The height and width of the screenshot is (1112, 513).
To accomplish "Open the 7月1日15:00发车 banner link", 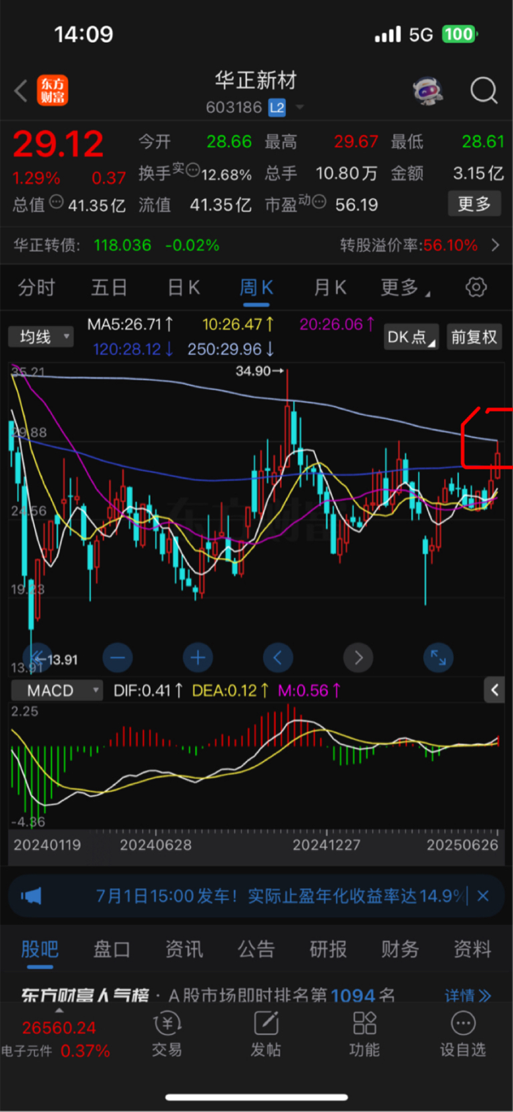I will pos(279,895).
